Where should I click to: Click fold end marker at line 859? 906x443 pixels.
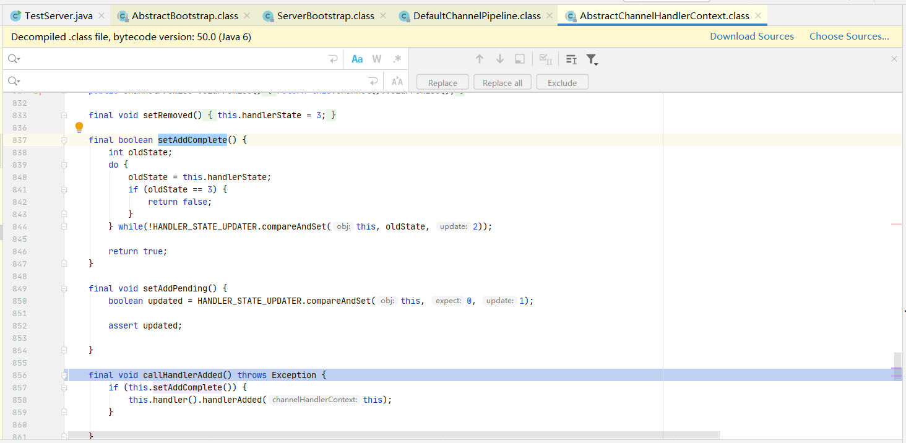pyautogui.click(x=64, y=413)
